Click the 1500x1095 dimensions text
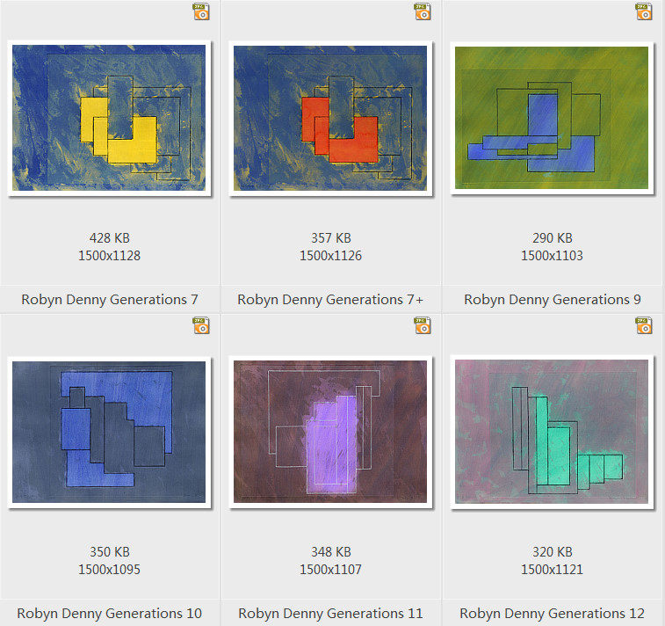Image resolution: width=665 pixels, height=626 pixels. [x=109, y=569]
